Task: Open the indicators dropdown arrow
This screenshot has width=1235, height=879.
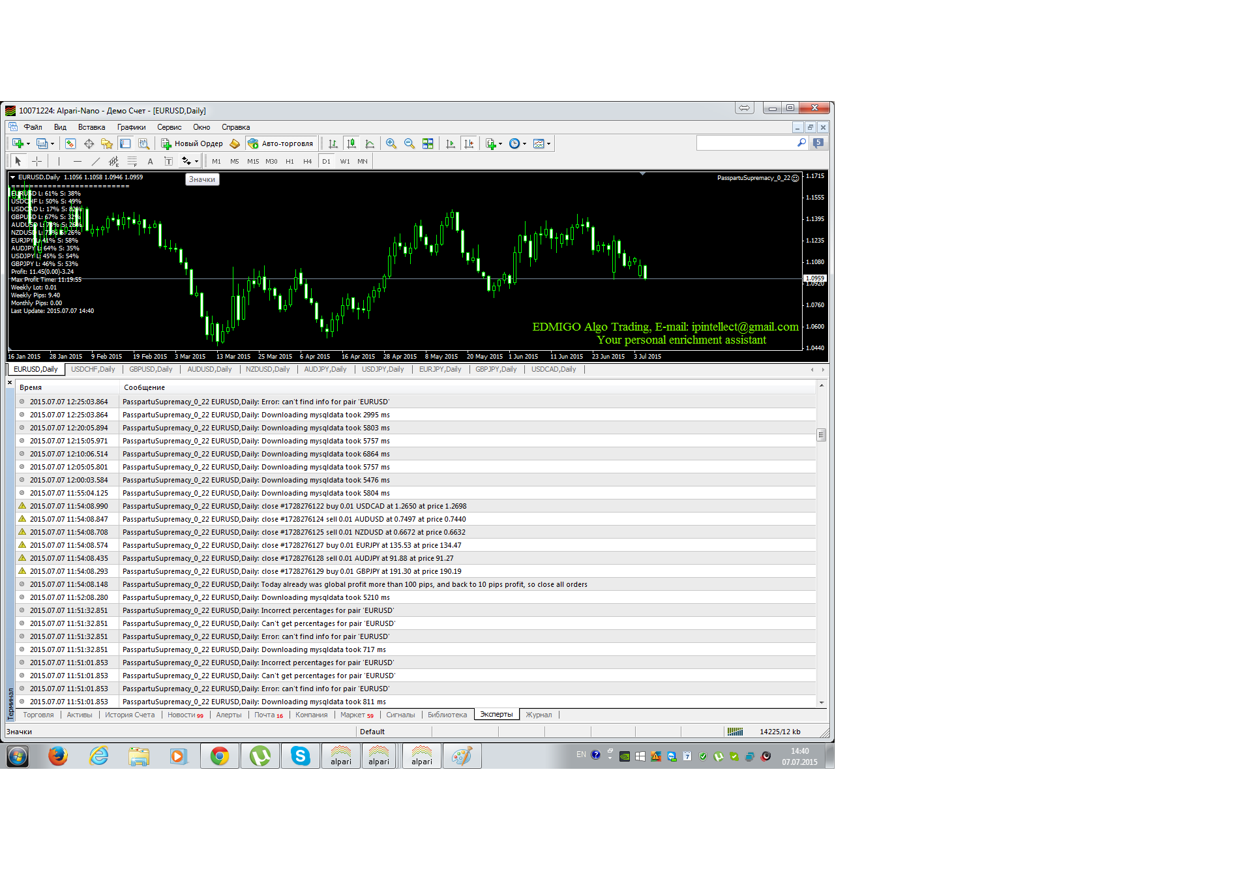Action: tap(501, 144)
